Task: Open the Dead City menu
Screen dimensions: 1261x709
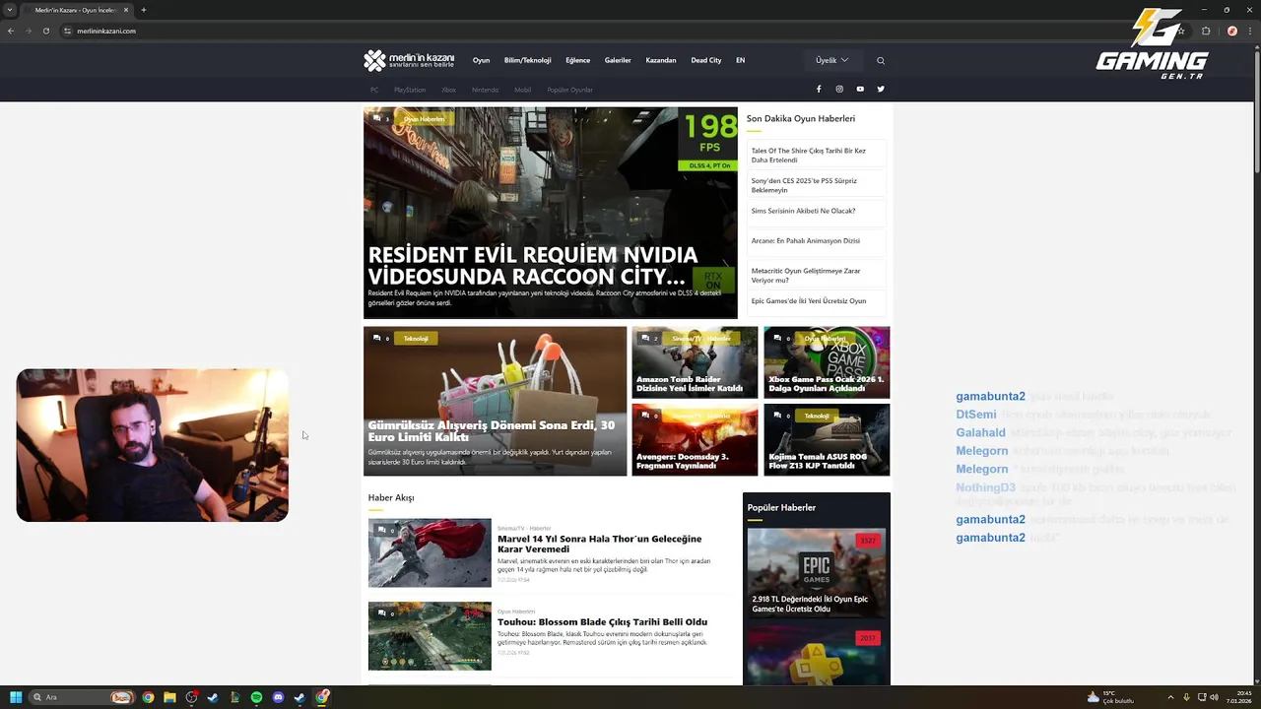Action: (x=706, y=60)
